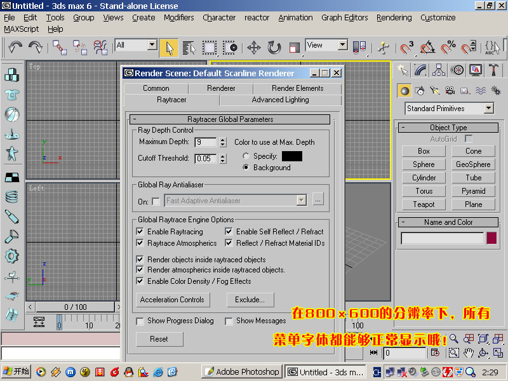This screenshot has width=508, height=381.
Task: Open Select by Name tool
Action: pyautogui.click(x=189, y=48)
